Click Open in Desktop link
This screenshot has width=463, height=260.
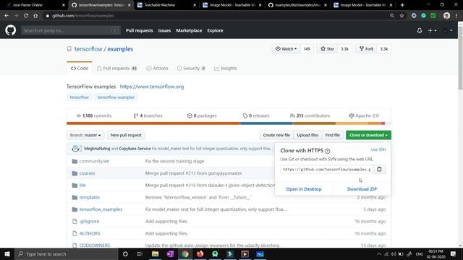(304, 189)
